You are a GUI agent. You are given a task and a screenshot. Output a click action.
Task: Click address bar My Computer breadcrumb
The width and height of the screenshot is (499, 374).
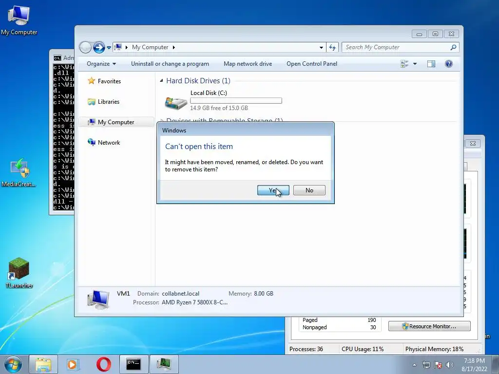(x=150, y=47)
